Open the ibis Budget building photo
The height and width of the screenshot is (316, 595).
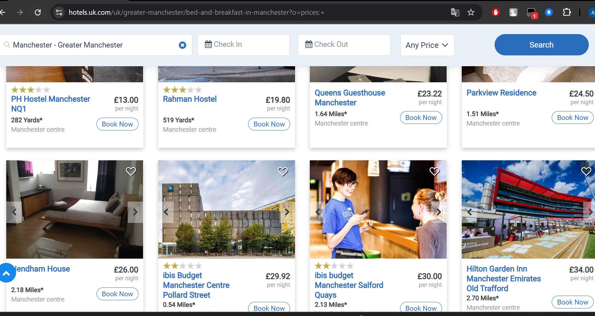226,209
